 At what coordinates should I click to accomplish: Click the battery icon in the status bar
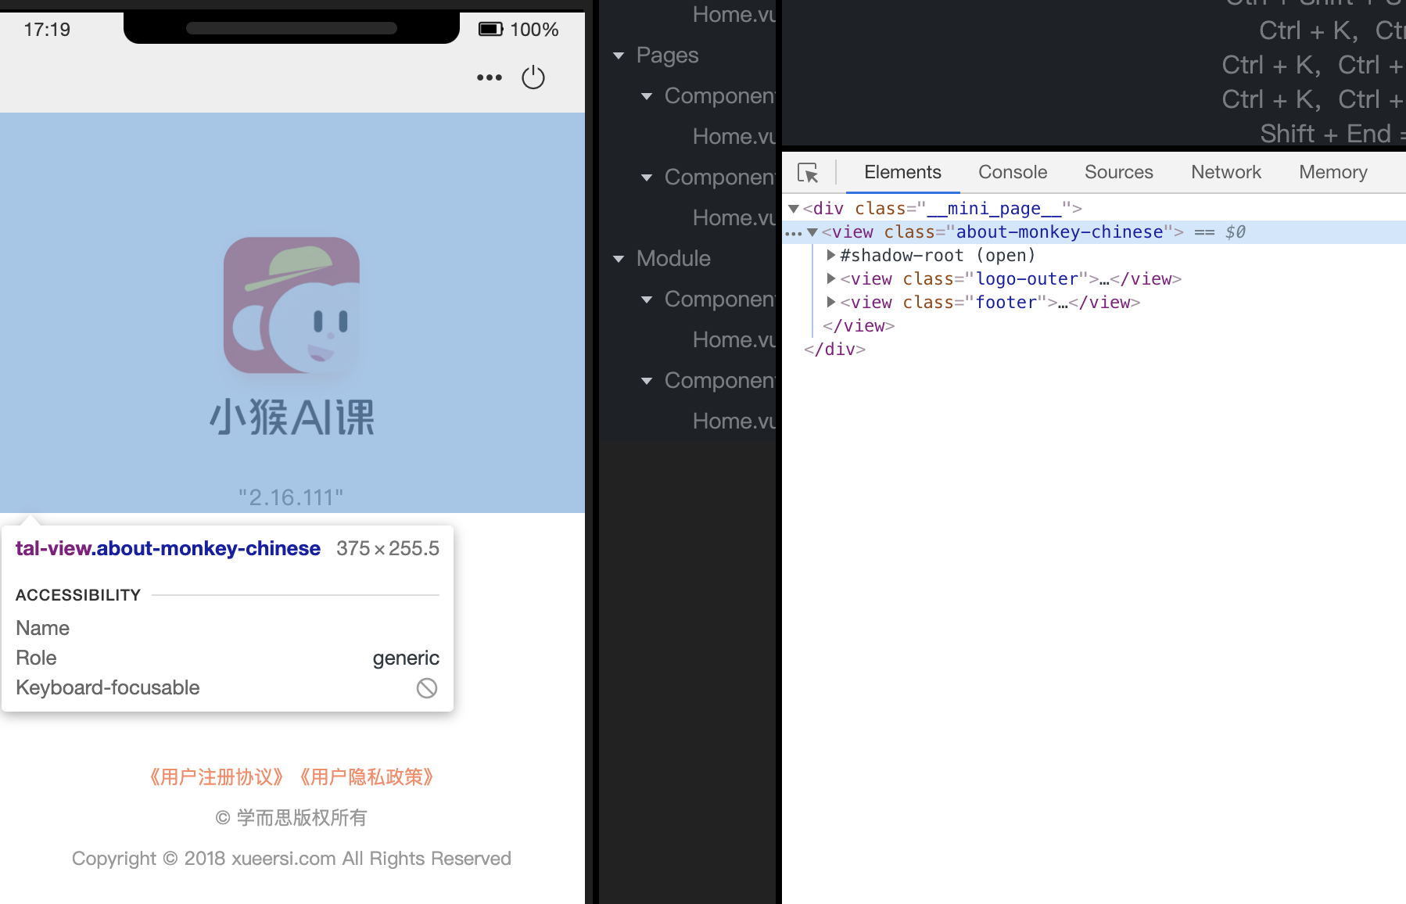click(x=491, y=30)
